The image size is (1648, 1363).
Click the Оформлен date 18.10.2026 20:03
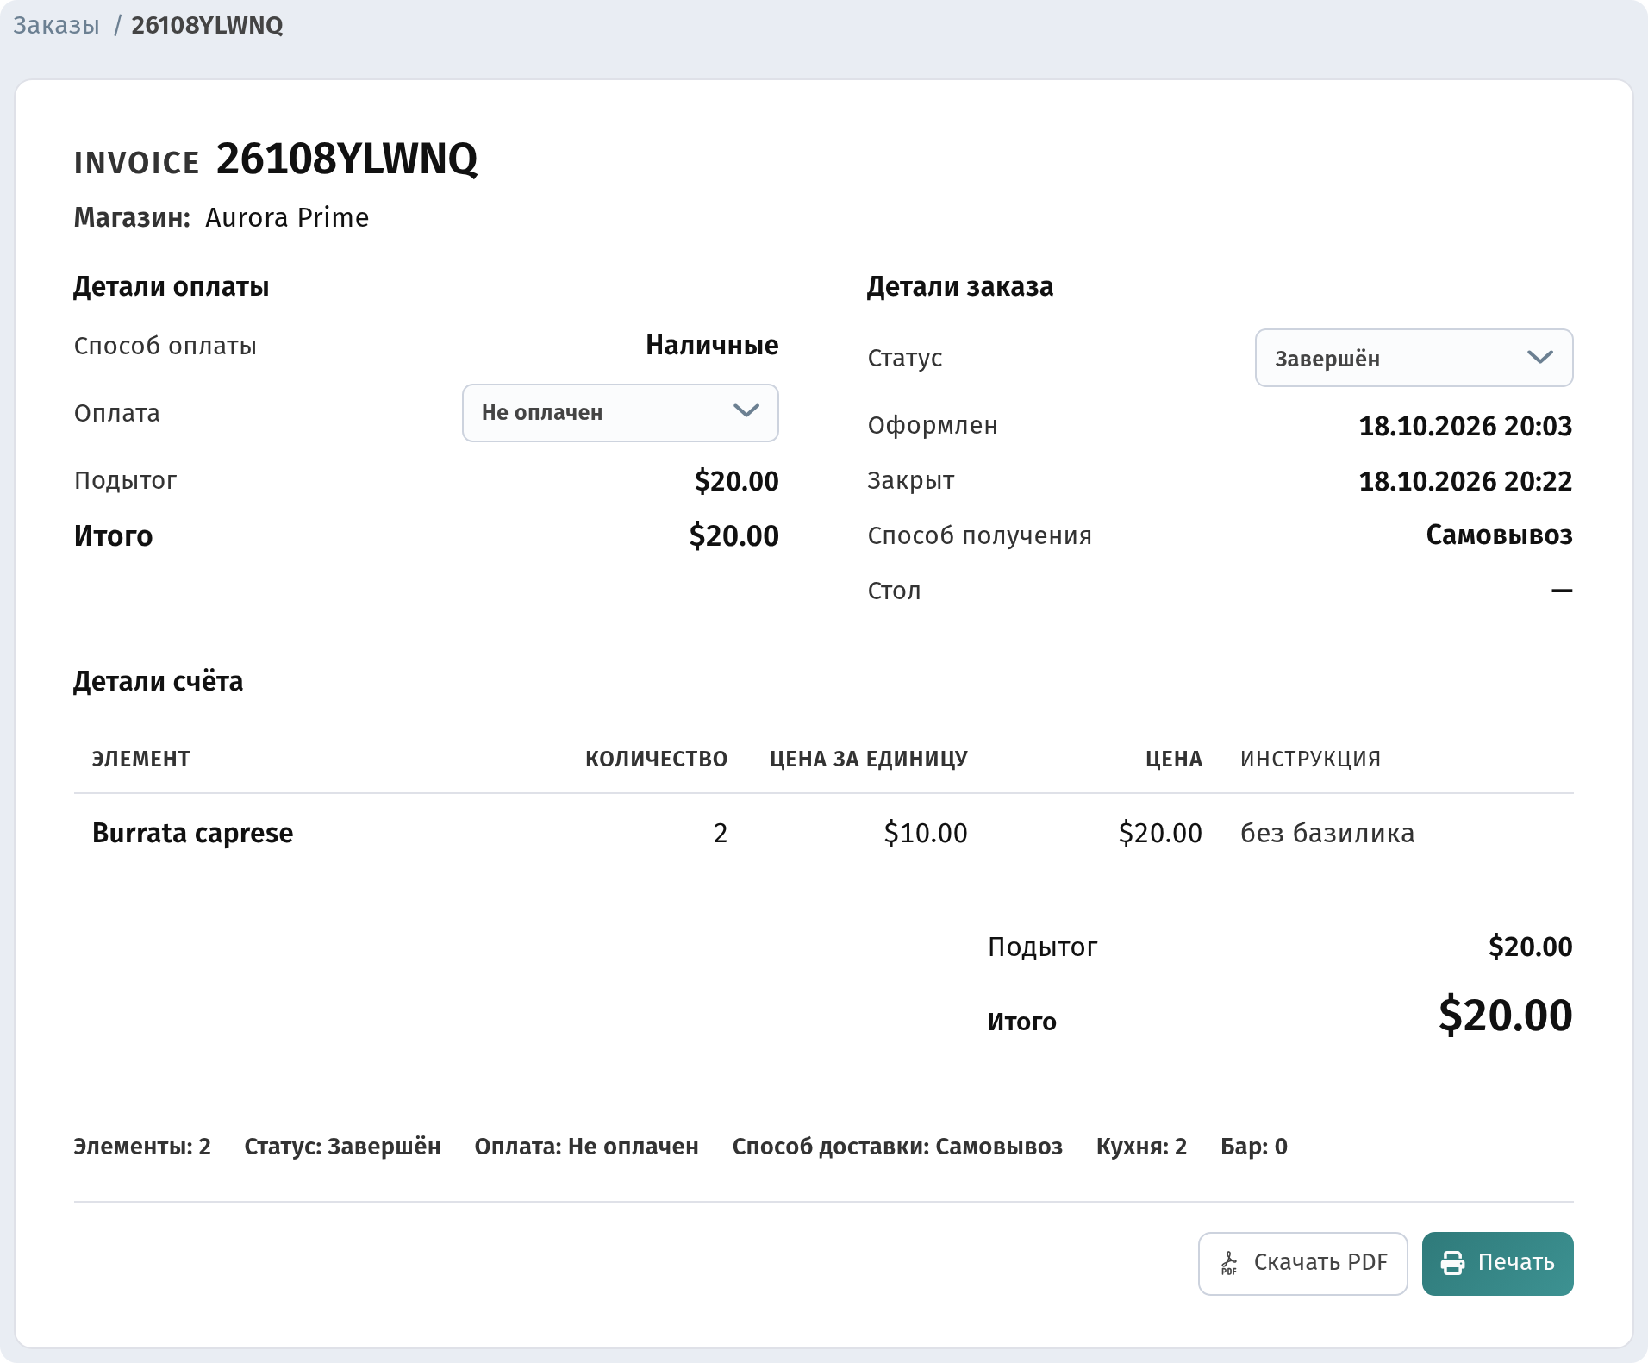[1465, 426]
